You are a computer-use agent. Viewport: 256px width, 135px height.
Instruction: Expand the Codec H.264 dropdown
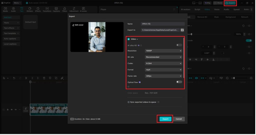point(163,63)
